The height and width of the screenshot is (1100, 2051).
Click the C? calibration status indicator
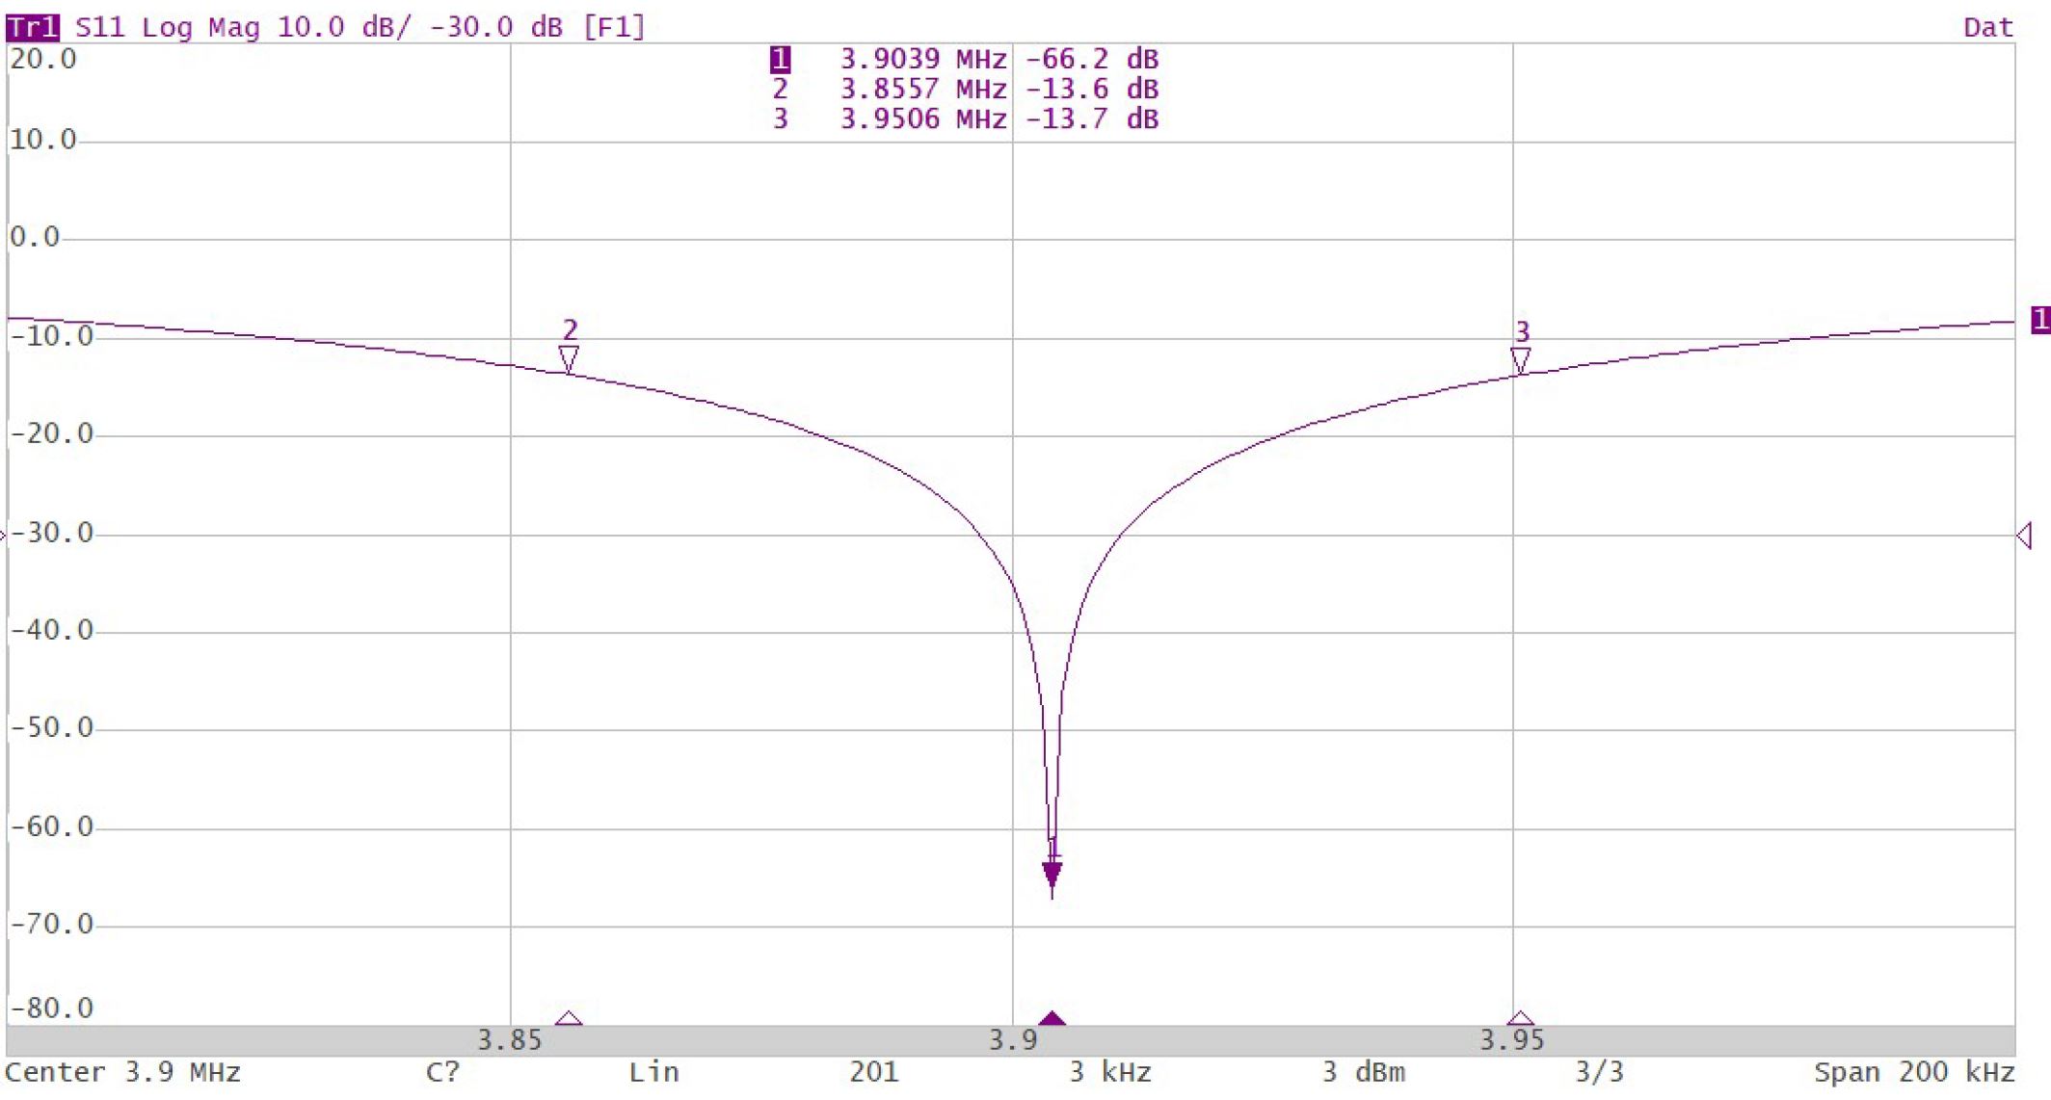(442, 1073)
